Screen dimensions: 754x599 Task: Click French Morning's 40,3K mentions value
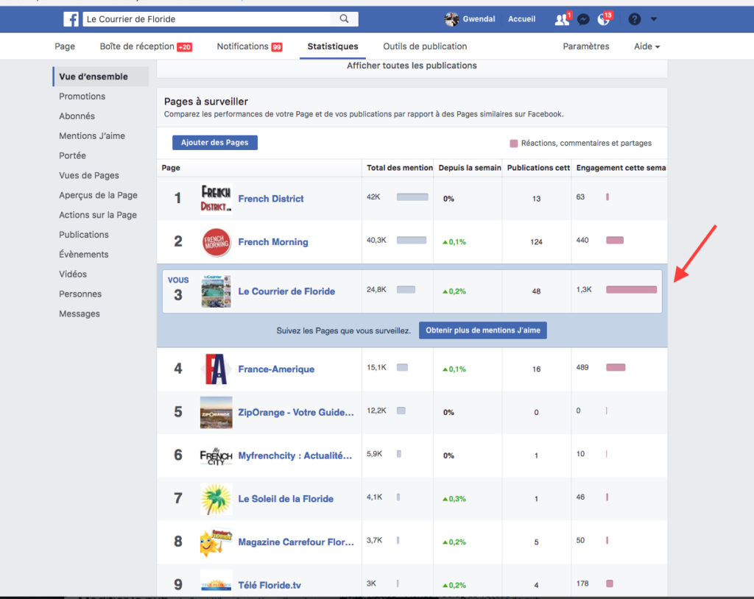coord(376,240)
